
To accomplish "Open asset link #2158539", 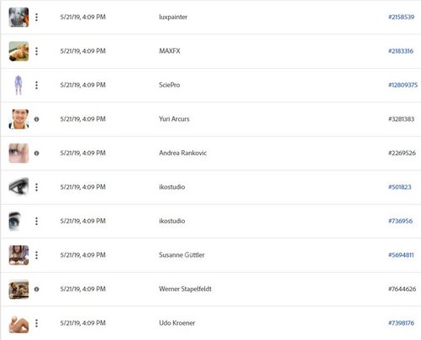I will point(401,17).
